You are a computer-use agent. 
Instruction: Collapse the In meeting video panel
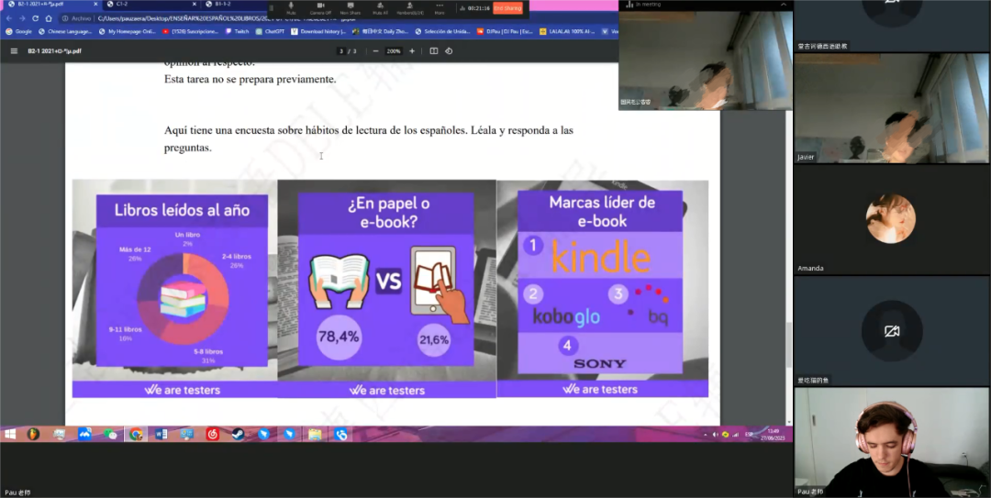pos(783,5)
